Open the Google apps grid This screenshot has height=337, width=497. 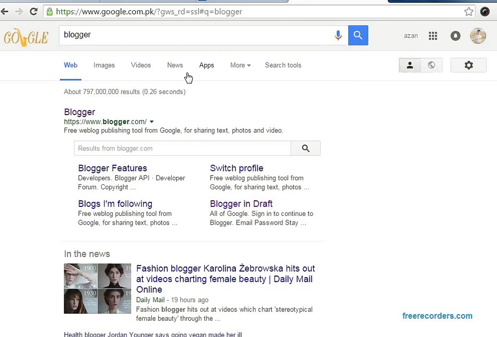click(433, 36)
